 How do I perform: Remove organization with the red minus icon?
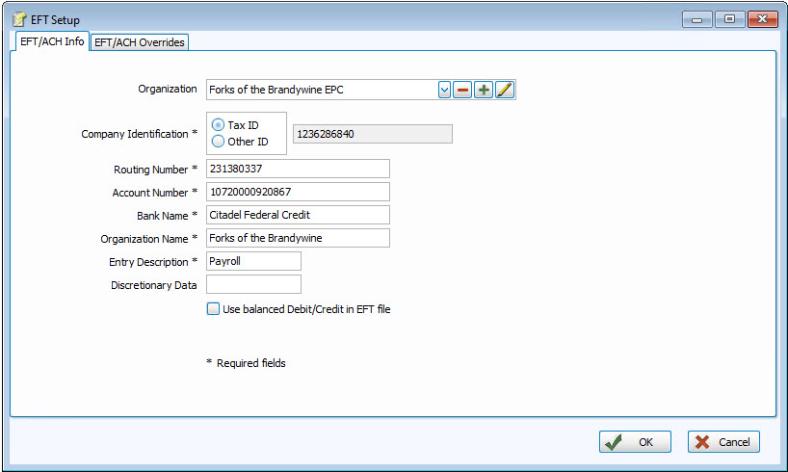462,90
